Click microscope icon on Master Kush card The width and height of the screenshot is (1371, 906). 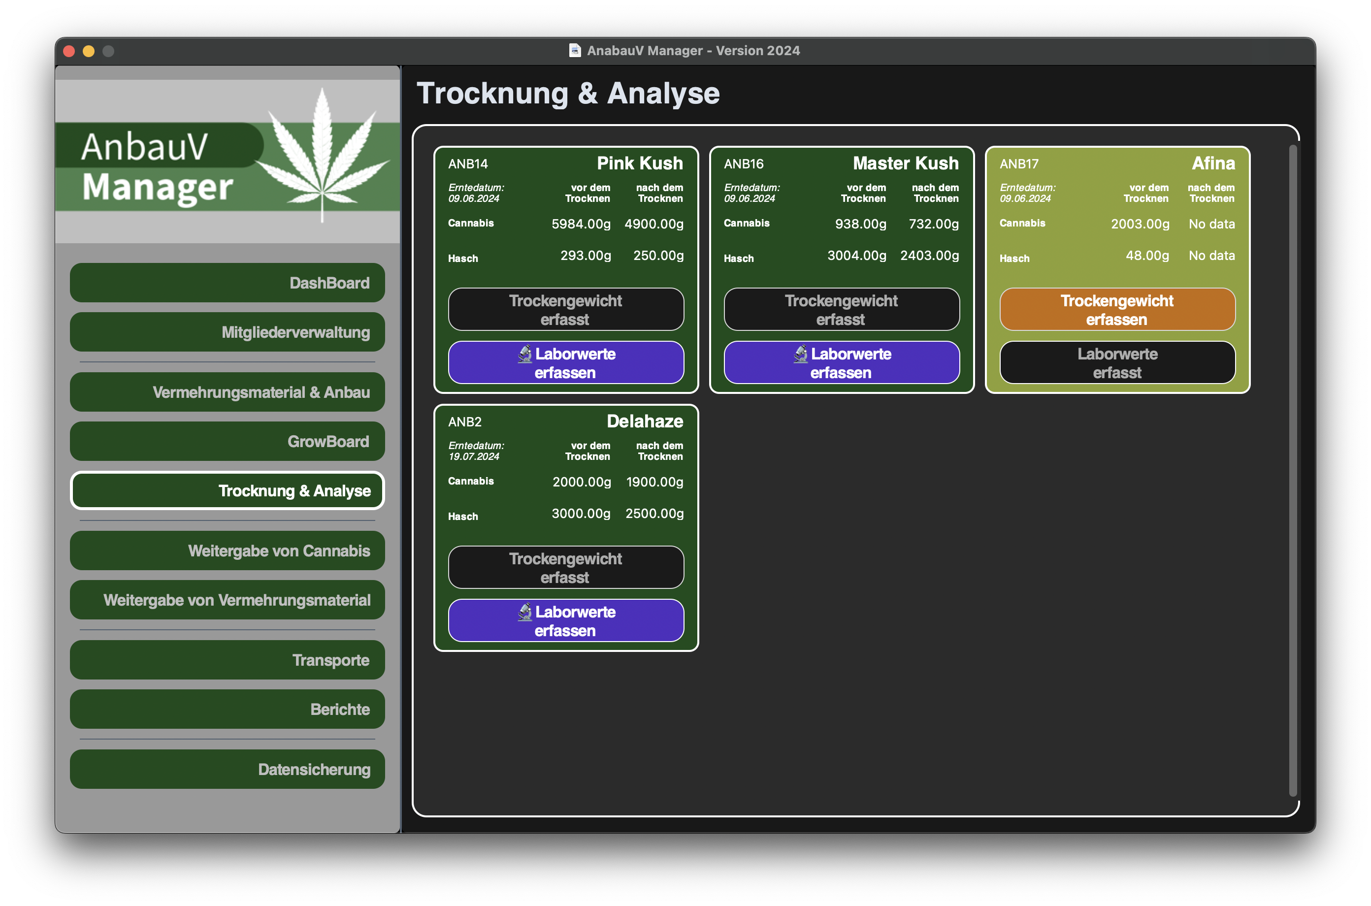800,354
